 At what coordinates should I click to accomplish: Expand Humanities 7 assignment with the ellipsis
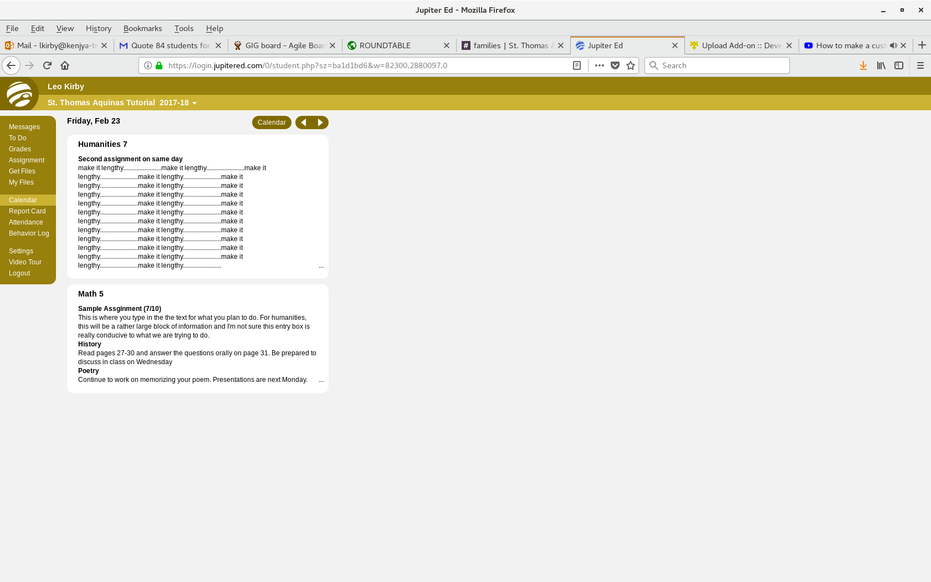point(321,266)
